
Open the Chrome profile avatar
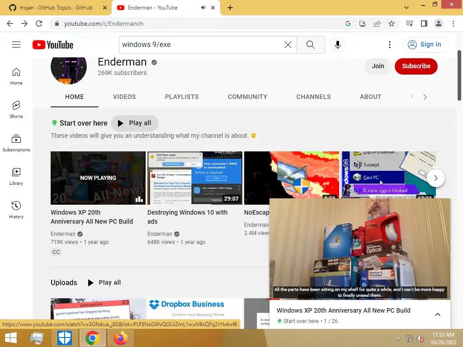[439, 23]
